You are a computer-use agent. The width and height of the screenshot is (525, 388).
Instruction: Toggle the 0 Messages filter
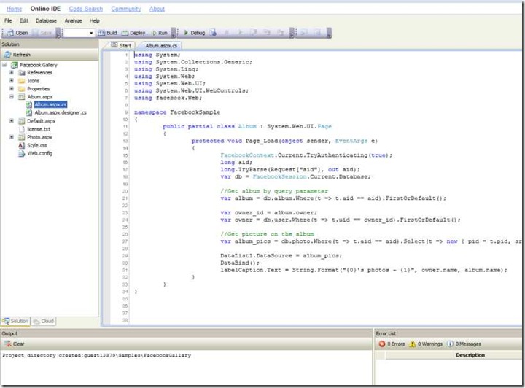464,344
